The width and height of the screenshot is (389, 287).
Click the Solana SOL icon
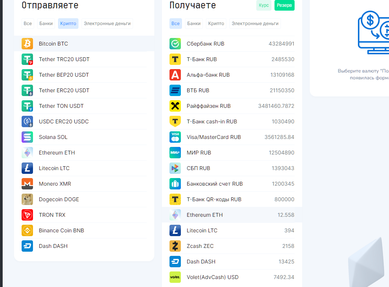click(27, 137)
